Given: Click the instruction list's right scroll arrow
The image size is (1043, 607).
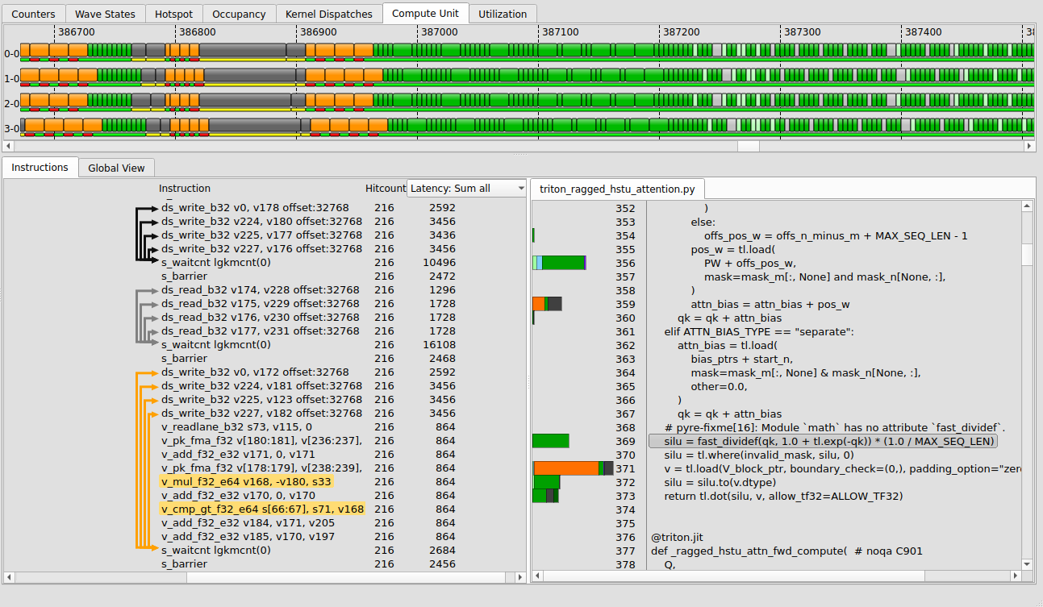Looking at the screenshot, I should click(x=520, y=577).
